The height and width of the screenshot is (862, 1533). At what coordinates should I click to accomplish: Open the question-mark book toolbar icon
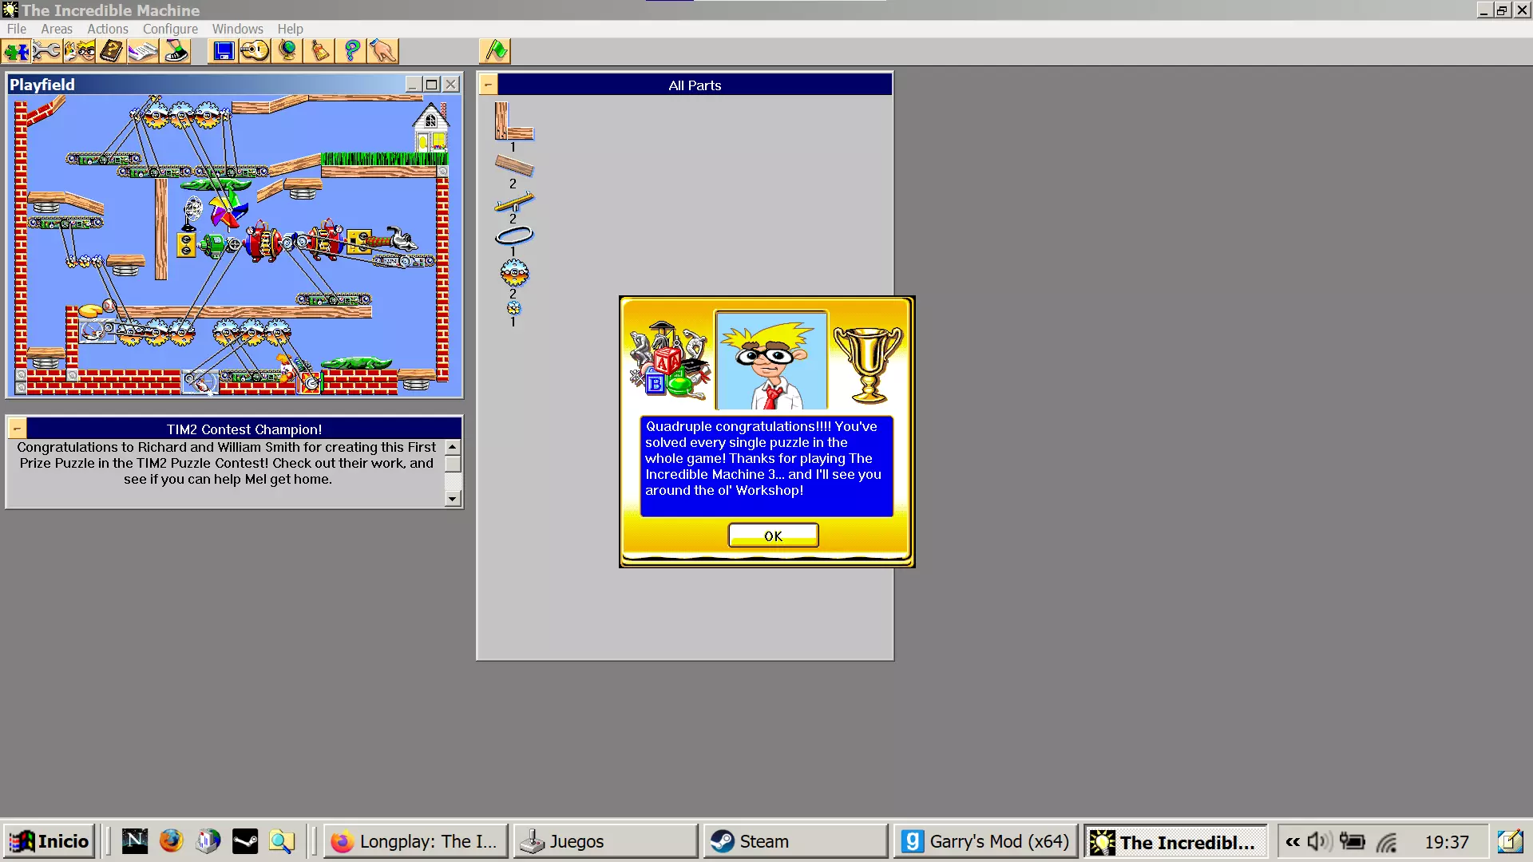(112, 52)
